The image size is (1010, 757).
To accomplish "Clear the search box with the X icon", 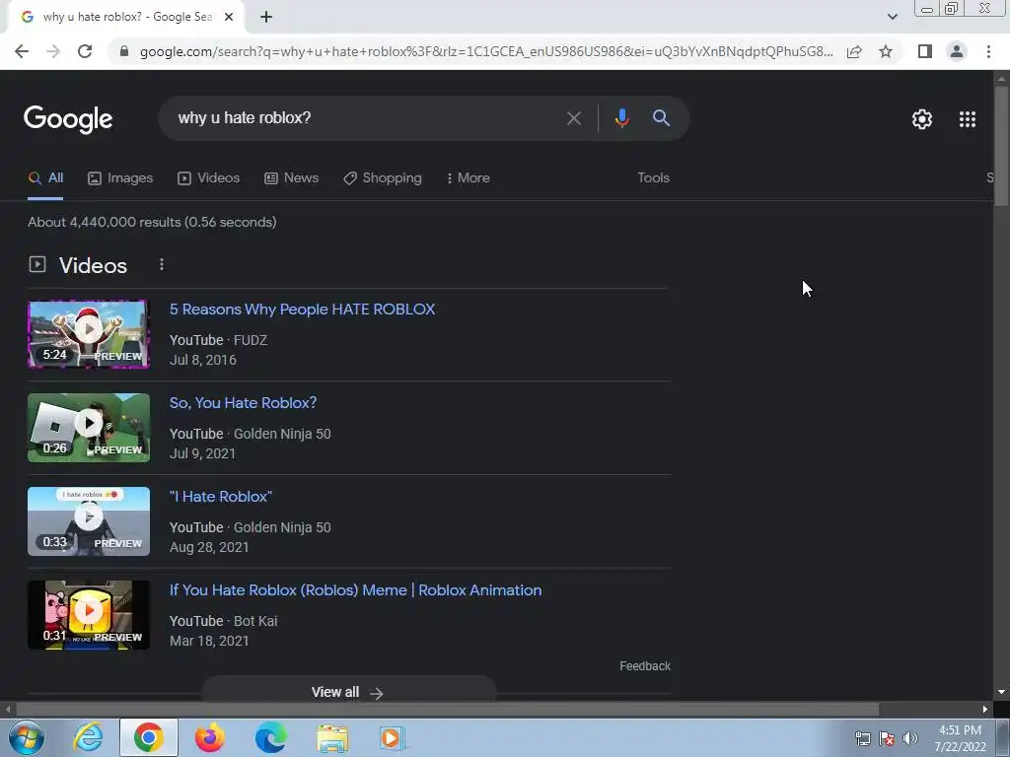I will coord(573,118).
